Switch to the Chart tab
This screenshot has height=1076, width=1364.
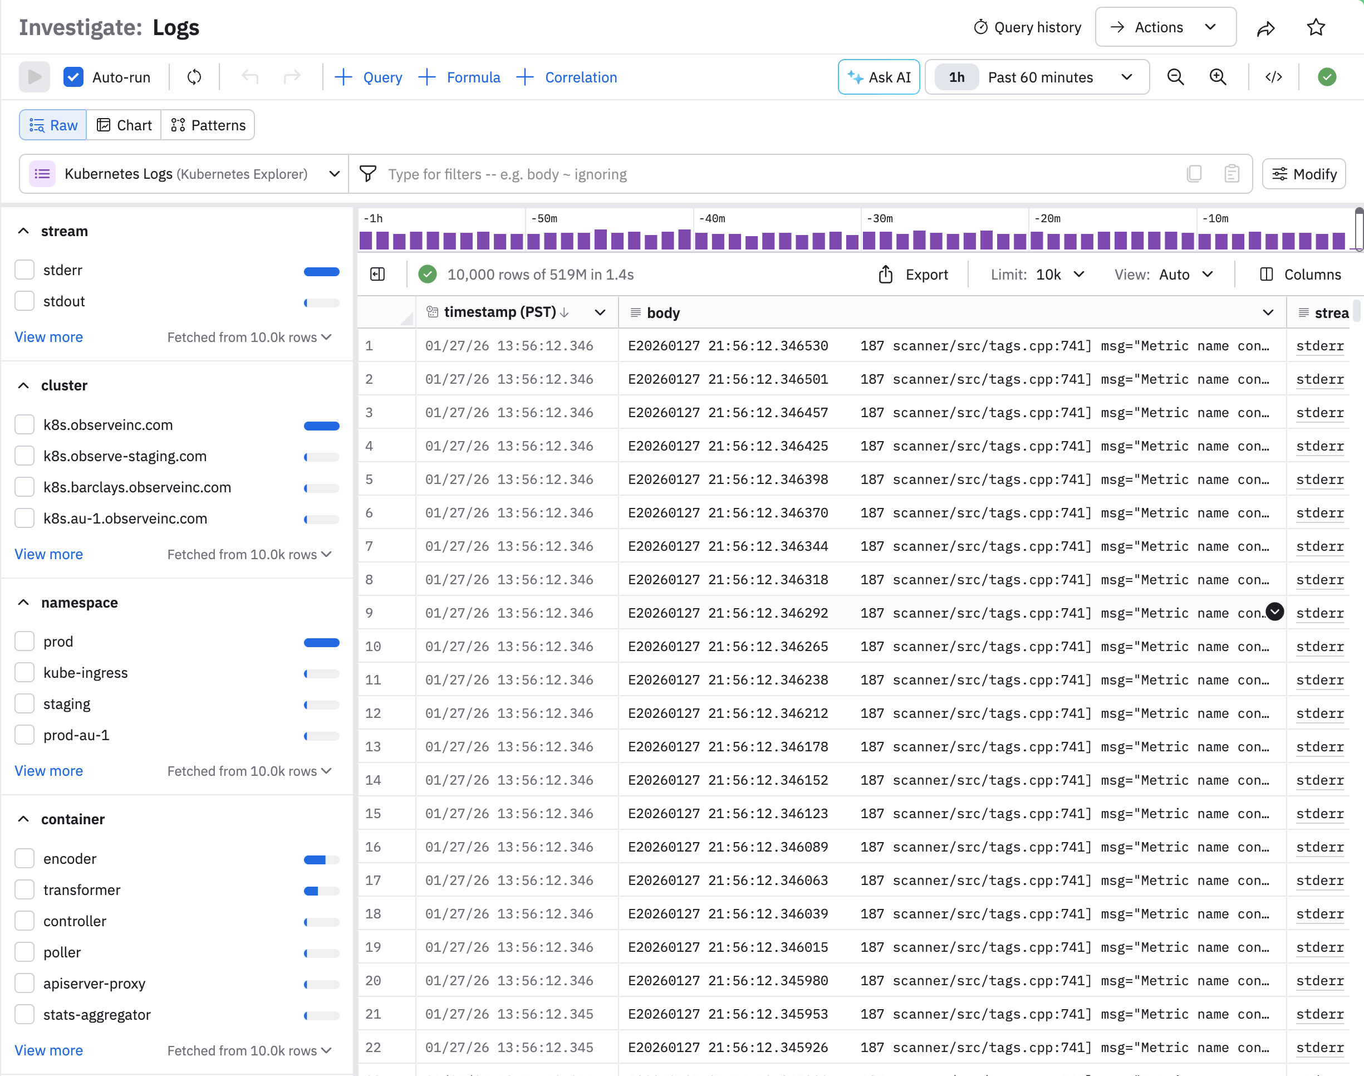[125, 125]
